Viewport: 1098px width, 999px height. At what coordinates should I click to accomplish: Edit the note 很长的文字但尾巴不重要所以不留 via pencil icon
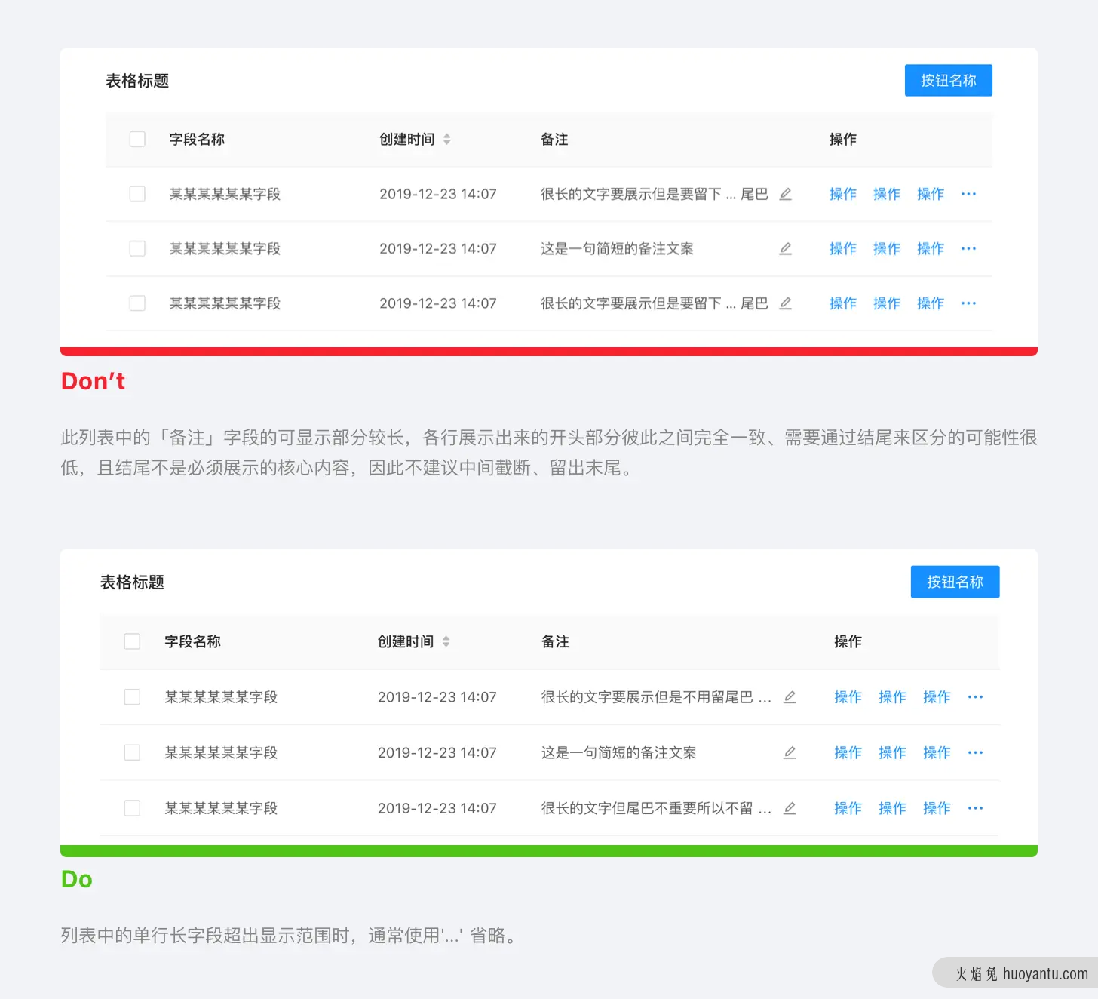point(790,808)
